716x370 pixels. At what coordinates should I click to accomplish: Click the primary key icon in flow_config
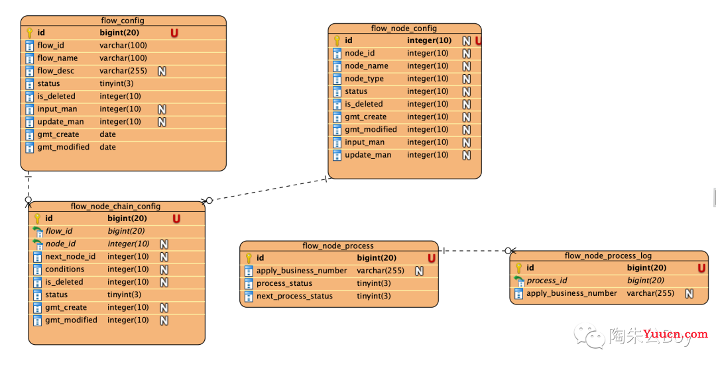pos(30,33)
